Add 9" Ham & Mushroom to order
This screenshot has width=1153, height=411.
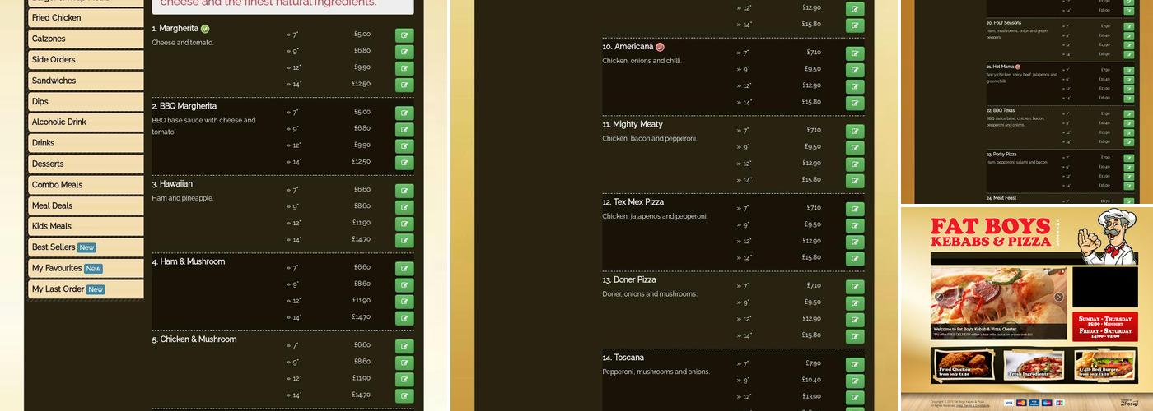(404, 285)
